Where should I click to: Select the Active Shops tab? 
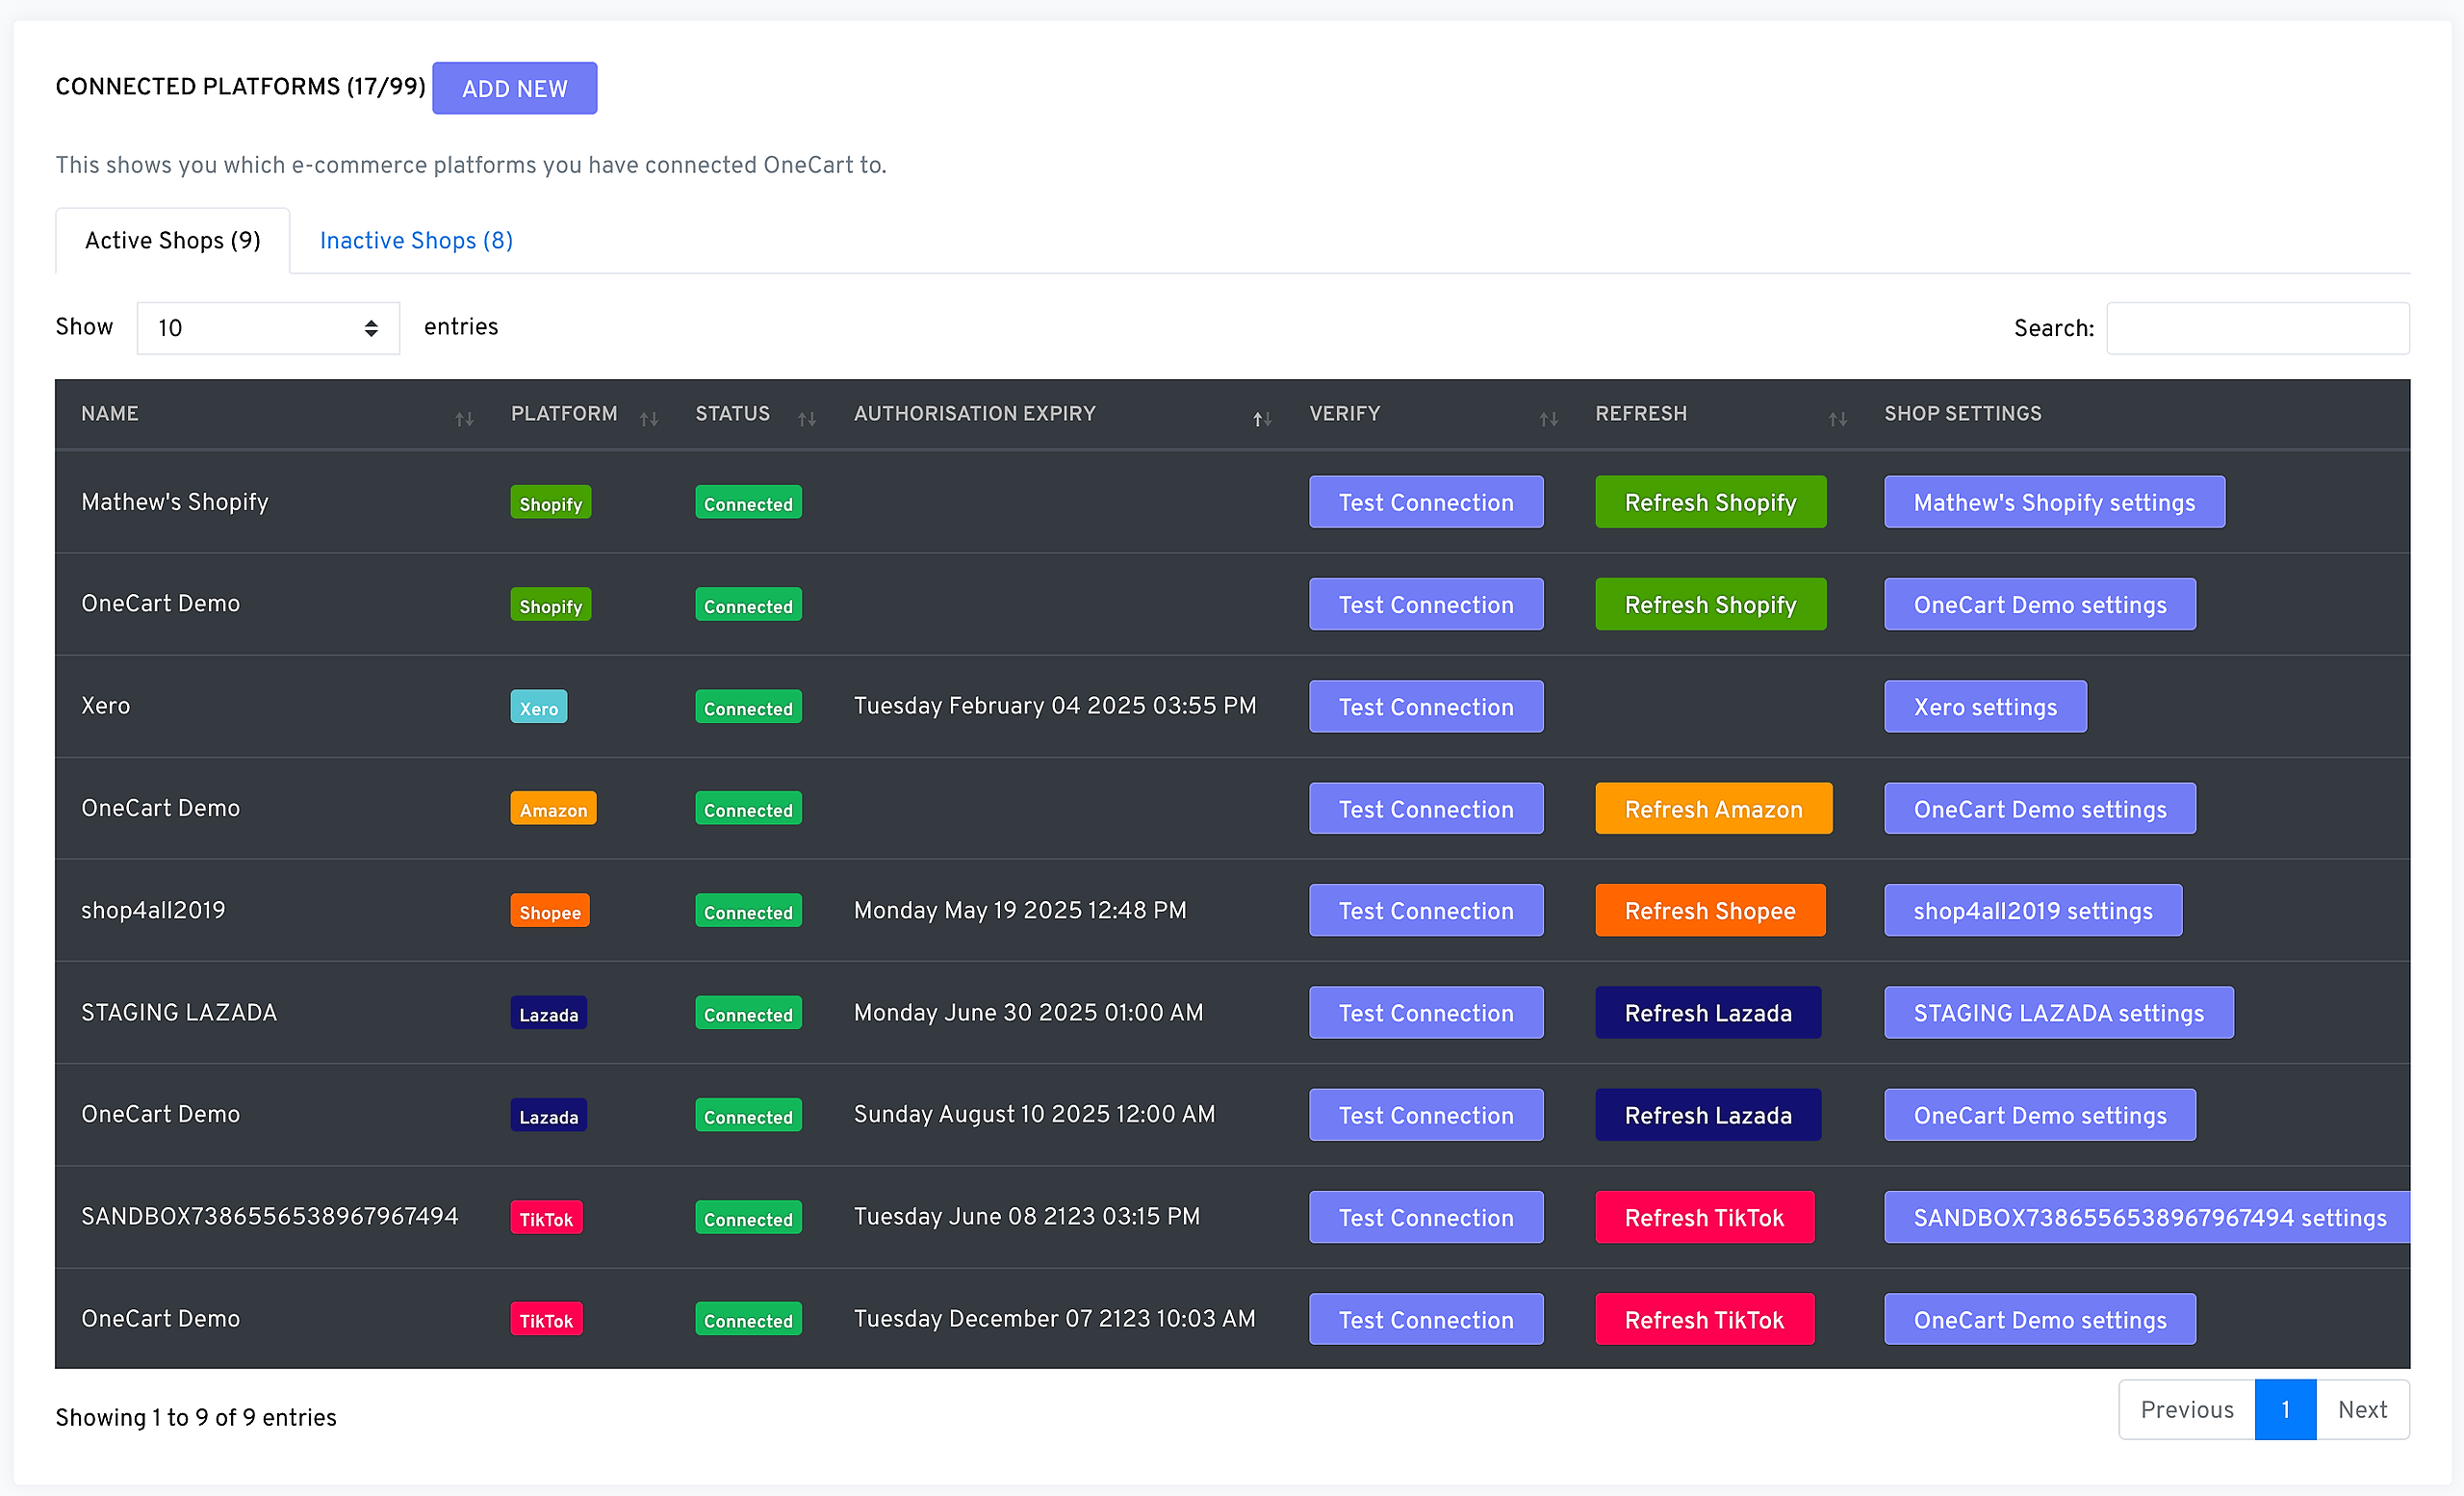[x=172, y=241]
